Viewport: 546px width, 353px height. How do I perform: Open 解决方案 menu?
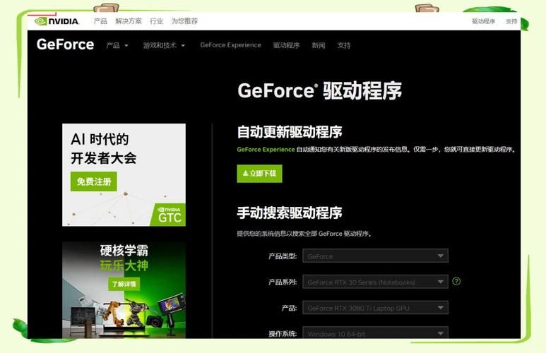pyautogui.click(x=129, y=21)
